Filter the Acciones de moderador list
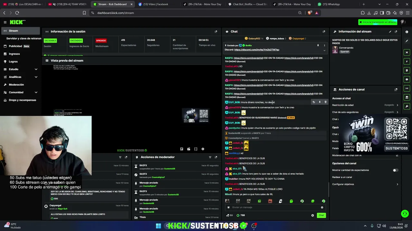Viewport: 412px width, 231px height. coord(210,157)
